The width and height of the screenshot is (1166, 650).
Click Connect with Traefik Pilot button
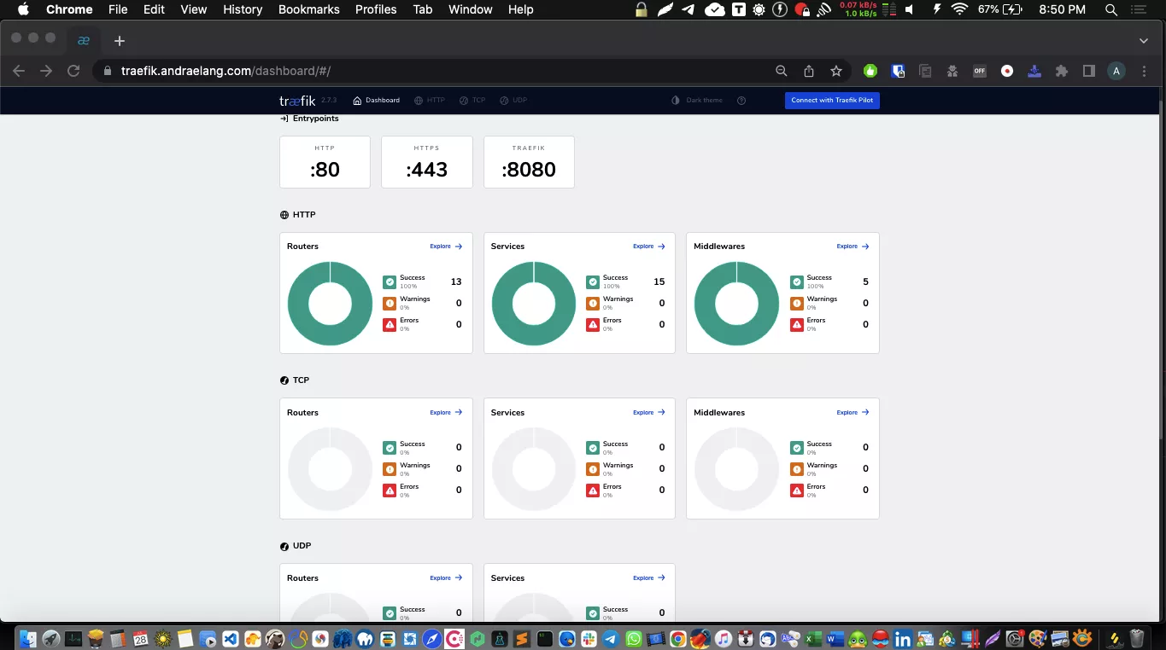(x=832, y=101)
